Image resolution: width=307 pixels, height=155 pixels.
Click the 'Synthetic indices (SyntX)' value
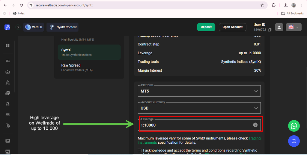point(241,62)
